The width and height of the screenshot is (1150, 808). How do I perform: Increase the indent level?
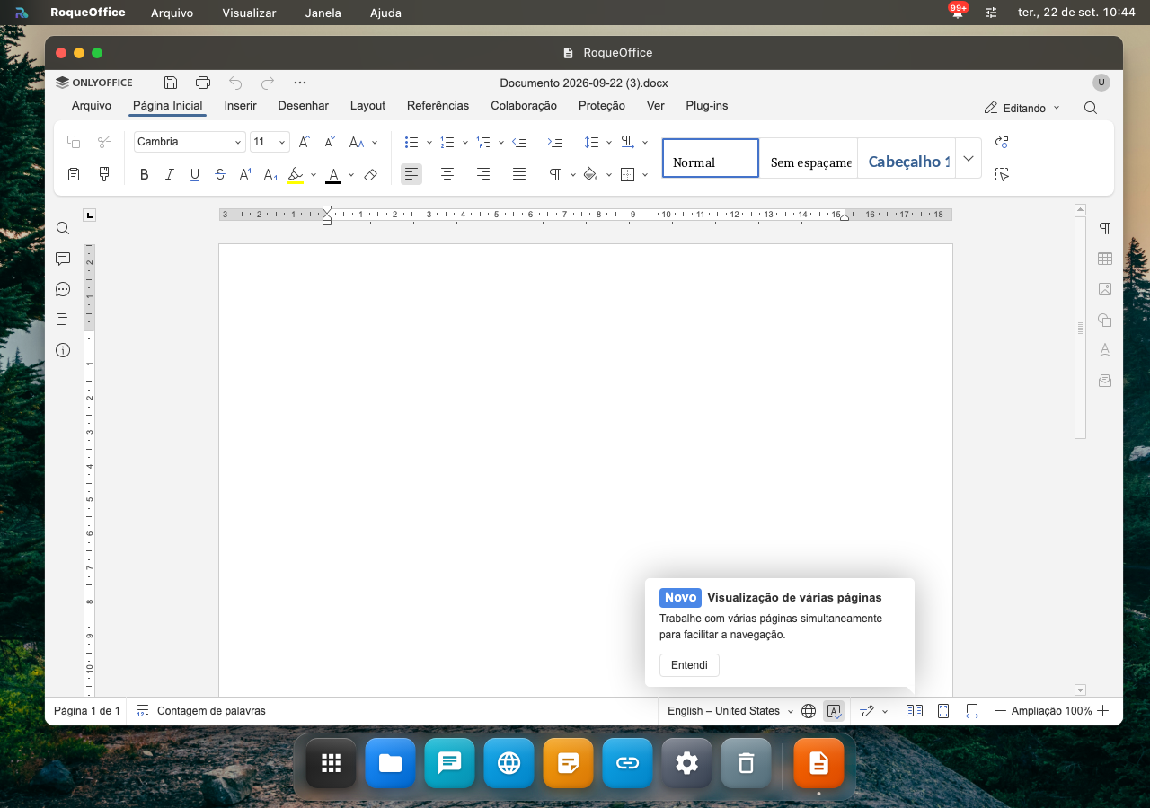[555, 142]
